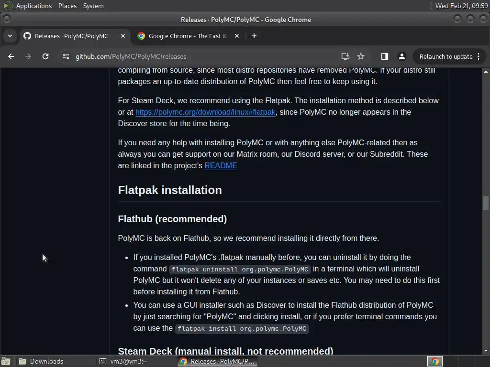This screenshot has width=490, height=367.
Task: Click the clock showing Wed Feb 21
Action: pyautogui.click(x=461, y=6)
